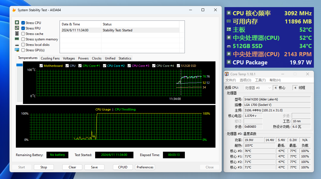
Task: Click the chip icon next to CPU 核心频率
Action: pos(229,13)
